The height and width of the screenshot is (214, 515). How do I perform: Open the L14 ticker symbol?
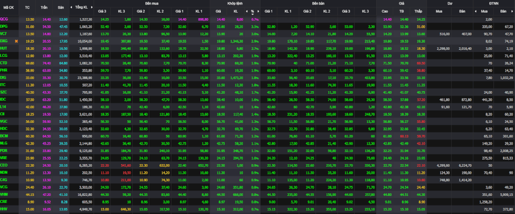tap(4, 107)
